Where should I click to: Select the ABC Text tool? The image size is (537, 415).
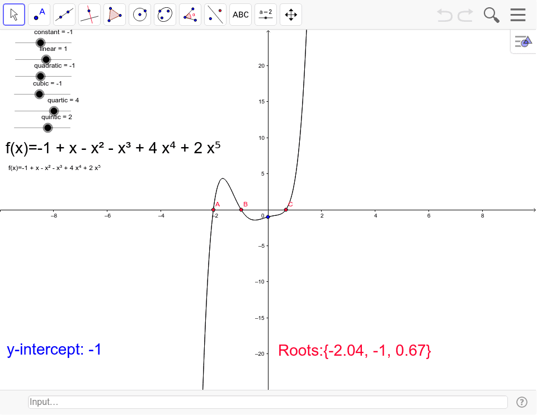click(241, 15)
